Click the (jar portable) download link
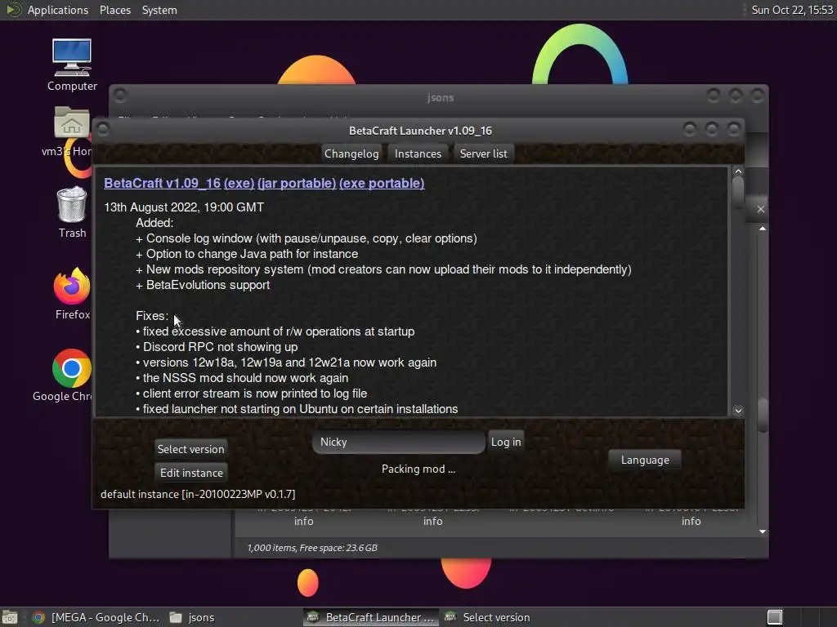This screenshot has width=837, height=627. (x=297, y=184)
